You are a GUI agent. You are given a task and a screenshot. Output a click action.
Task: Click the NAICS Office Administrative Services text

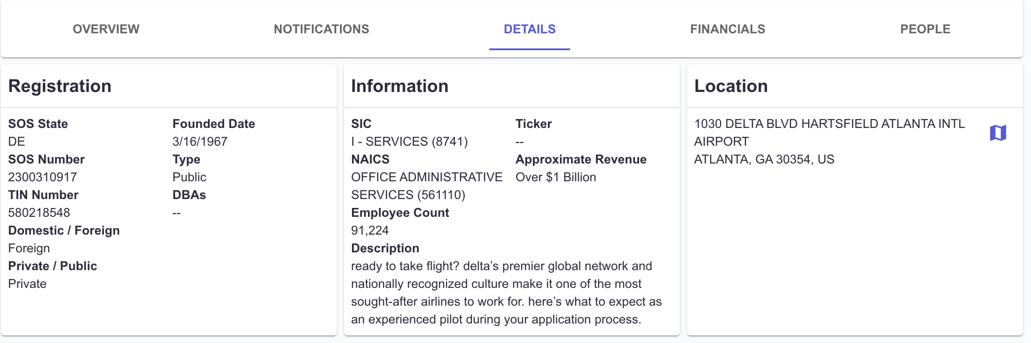point(427,186)
